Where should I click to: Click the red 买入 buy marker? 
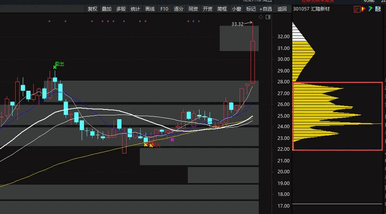coord(154,144)
